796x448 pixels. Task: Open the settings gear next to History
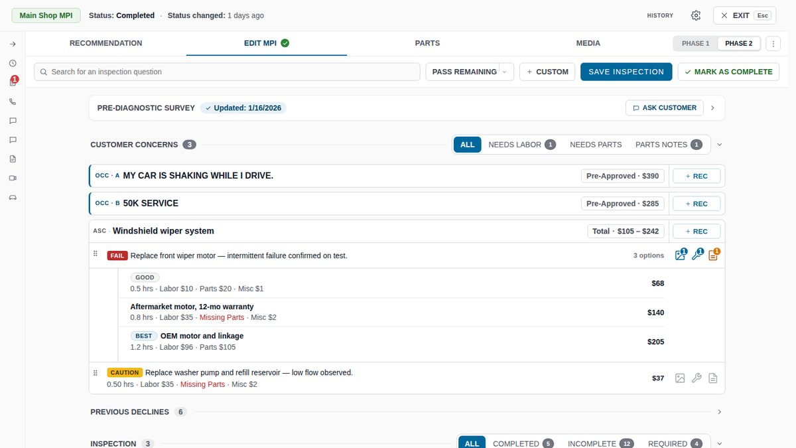pyautogui.click(x=696, y=15)
